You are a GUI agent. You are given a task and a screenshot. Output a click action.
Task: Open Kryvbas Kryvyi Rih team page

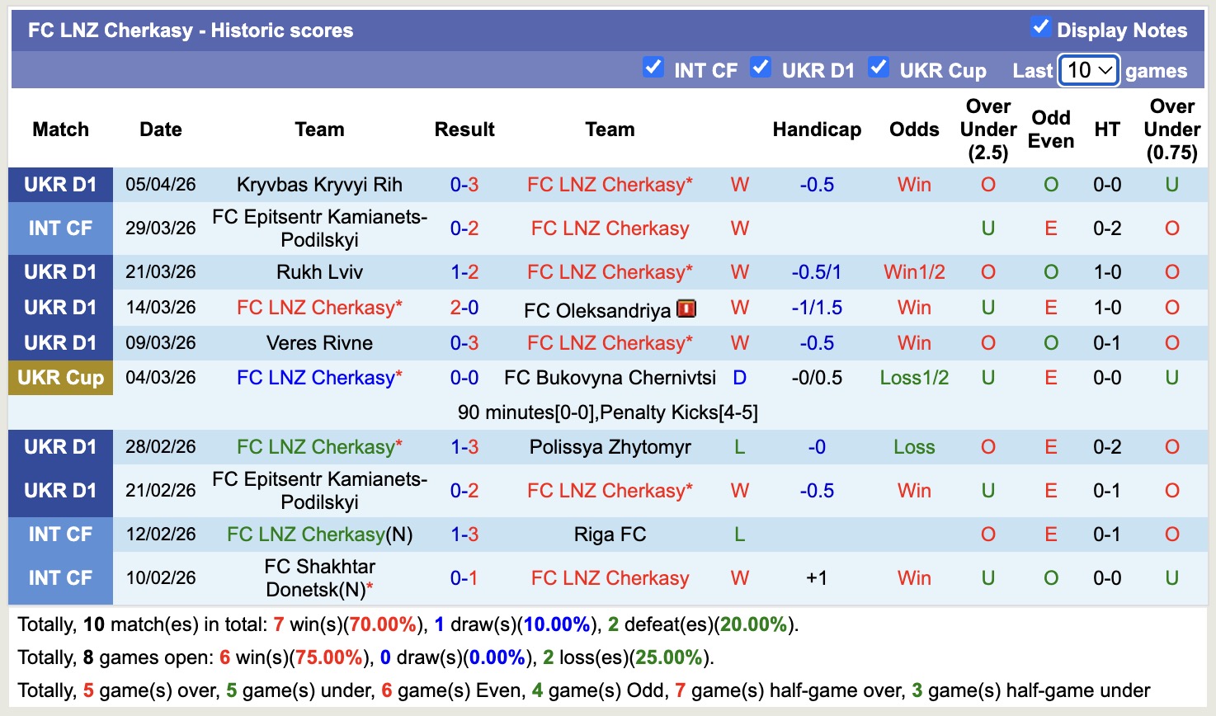(x=319, y=185)
